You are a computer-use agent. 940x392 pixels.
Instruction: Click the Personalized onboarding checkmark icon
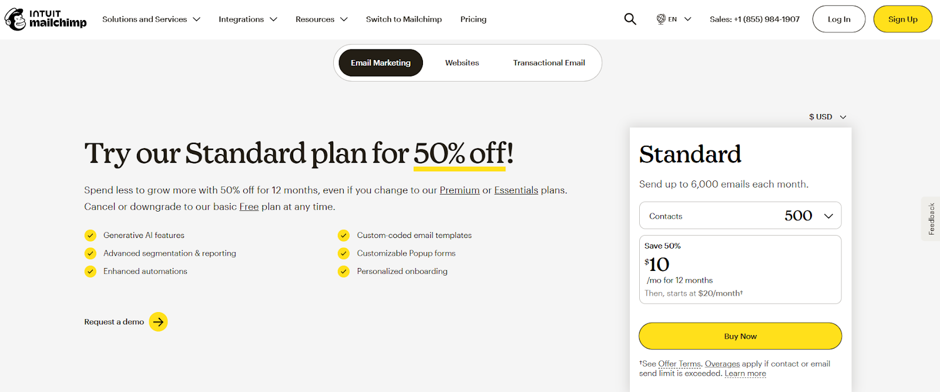(x=344, y=272)
